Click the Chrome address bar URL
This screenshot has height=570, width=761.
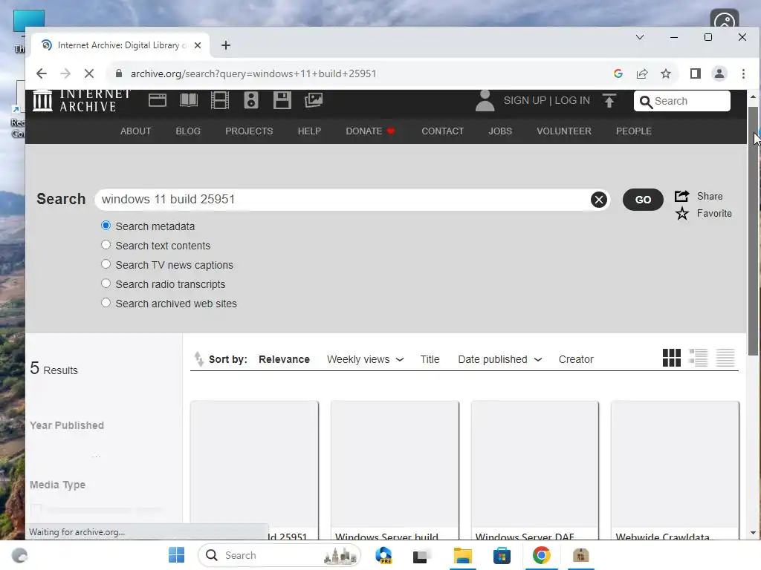click(253, 73)
